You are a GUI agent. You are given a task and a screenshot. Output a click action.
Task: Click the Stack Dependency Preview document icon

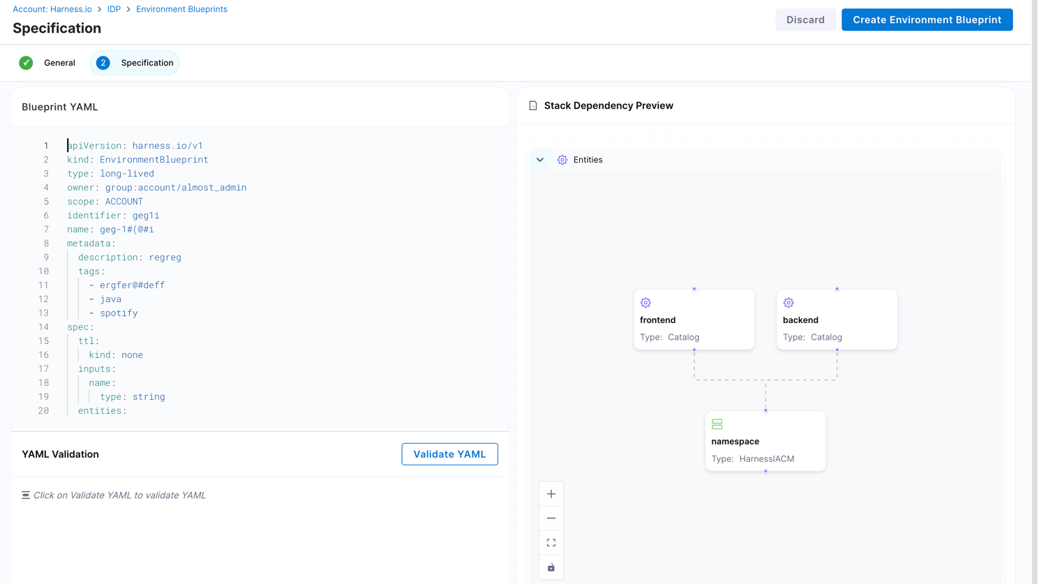point(533,106)
